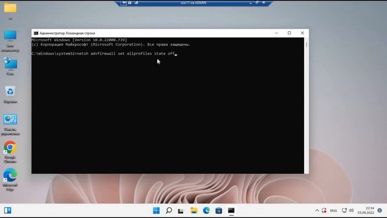This screenshot has width=387, height=218.
Task: Click the security alert tray icon
Action: coord(324,211)
